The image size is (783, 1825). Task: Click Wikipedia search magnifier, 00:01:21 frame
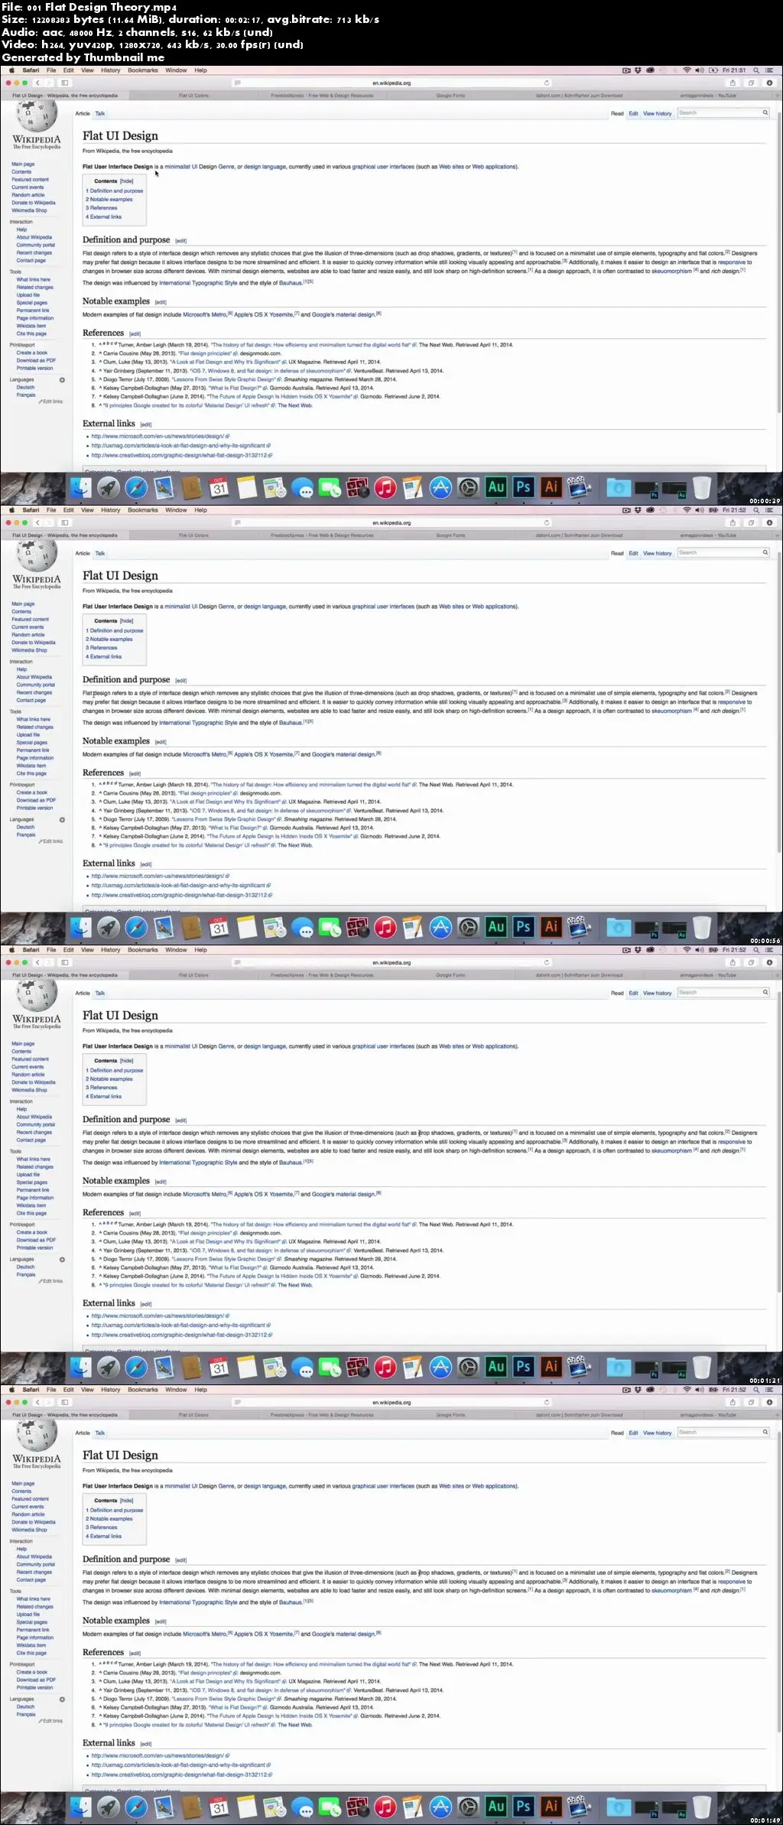[765, 992]
